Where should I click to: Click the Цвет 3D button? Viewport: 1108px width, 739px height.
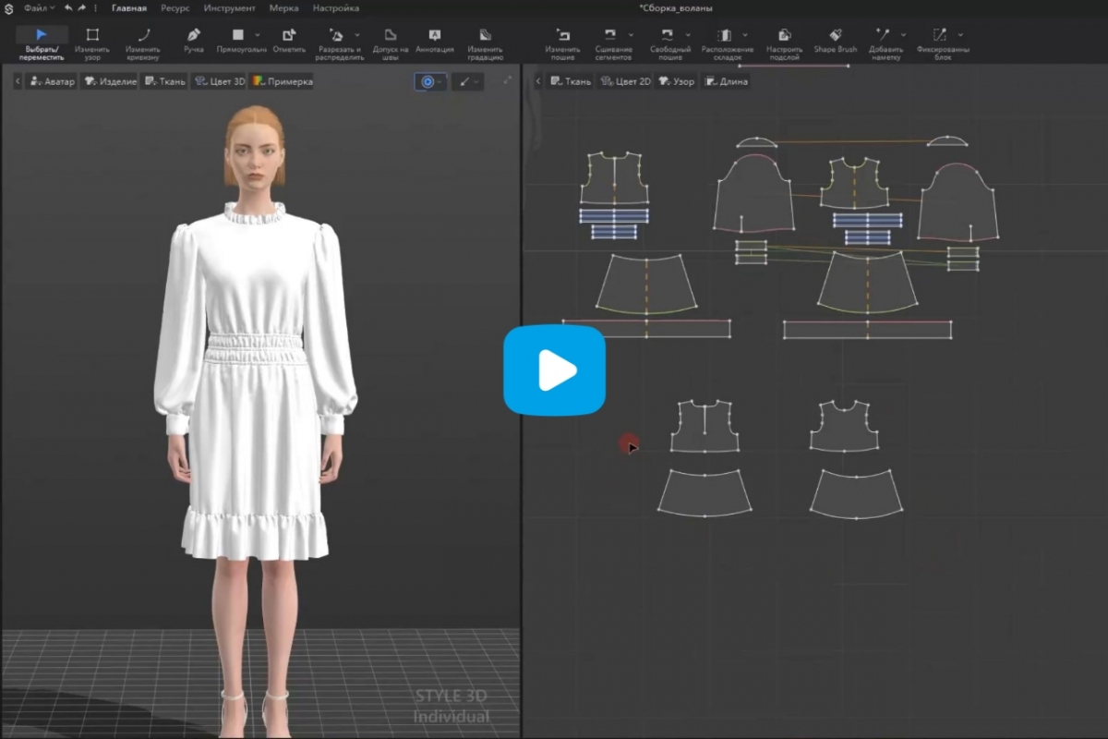click(219, 81)
